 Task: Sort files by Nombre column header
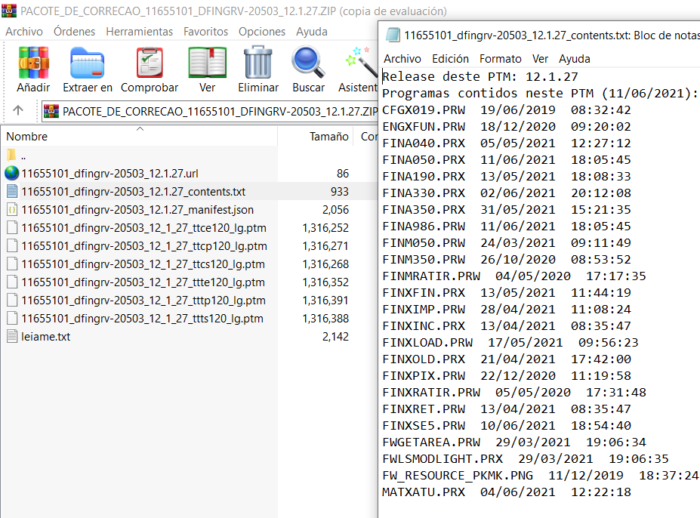pos(139,136)
